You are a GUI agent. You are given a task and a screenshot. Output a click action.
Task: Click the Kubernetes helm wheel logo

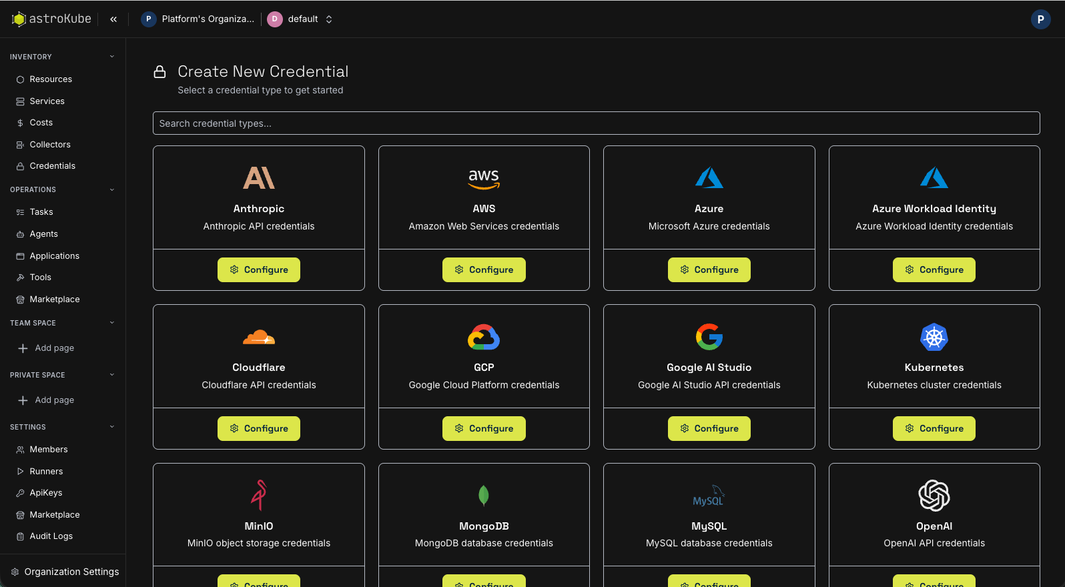934,337
